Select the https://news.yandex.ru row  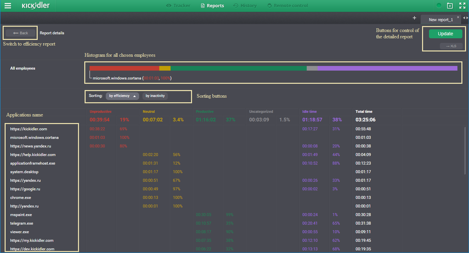click(30, 146)
